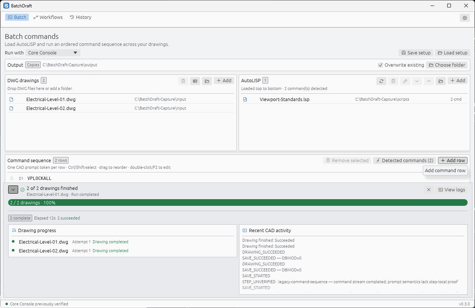Screen dimensions: 475x308
Task: Open the Workflows tab
Action: (48, 17)
